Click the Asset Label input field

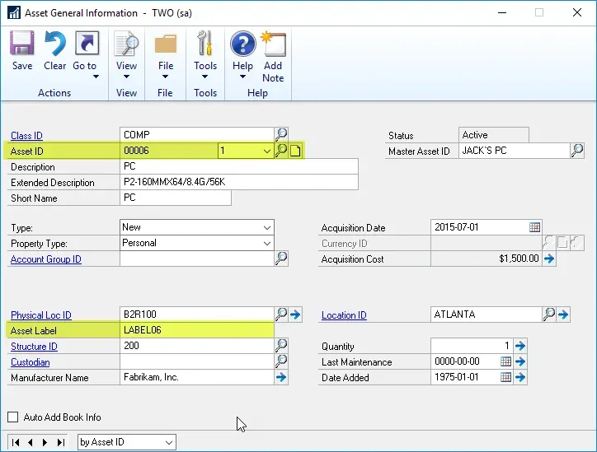pos(196,330)
